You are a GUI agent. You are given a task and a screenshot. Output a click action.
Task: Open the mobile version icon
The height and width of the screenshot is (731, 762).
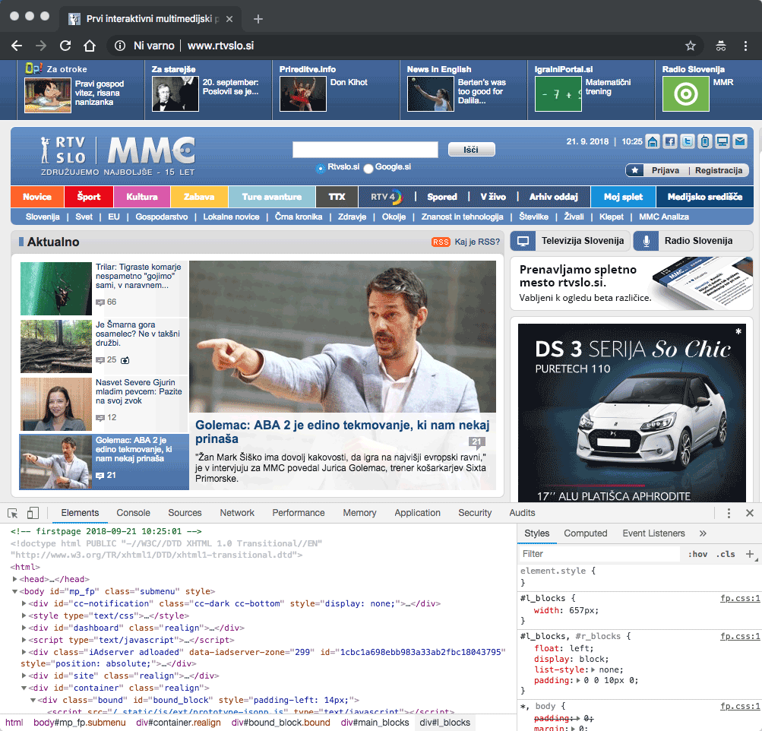click(705, 141)
